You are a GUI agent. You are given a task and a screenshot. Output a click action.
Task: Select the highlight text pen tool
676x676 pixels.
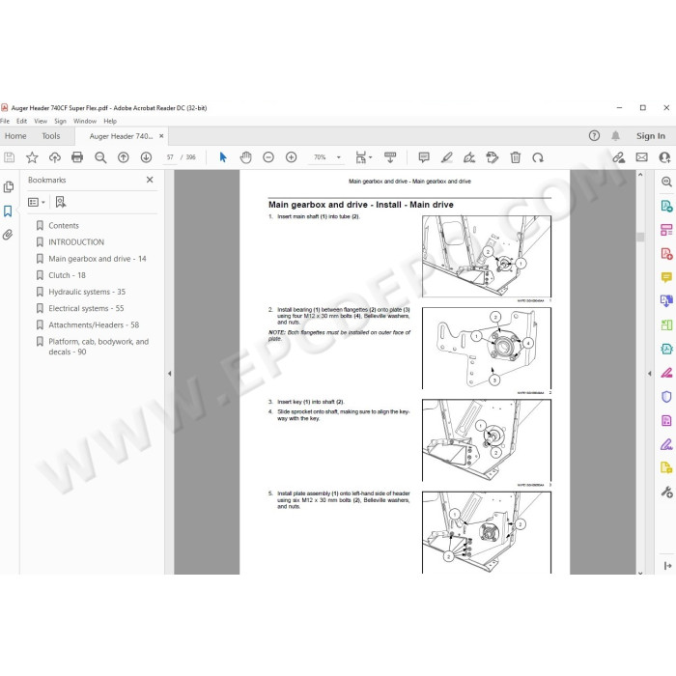(446, 157)
